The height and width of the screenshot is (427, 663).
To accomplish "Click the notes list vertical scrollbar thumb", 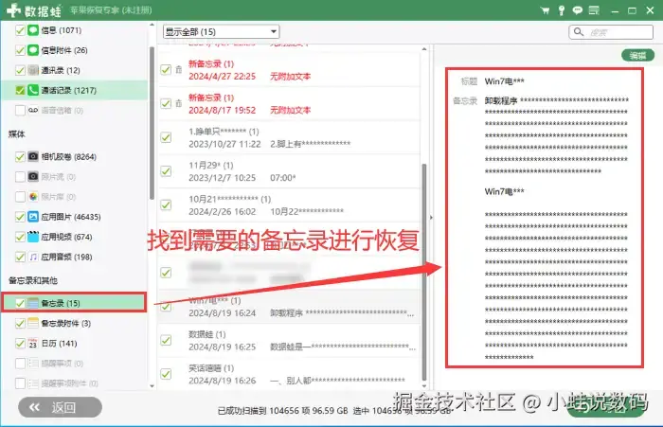I will pyautogui.click(x=424, y=273).
